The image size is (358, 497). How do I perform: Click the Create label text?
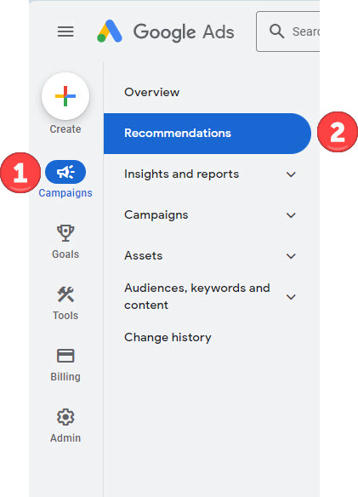[65, 129]
